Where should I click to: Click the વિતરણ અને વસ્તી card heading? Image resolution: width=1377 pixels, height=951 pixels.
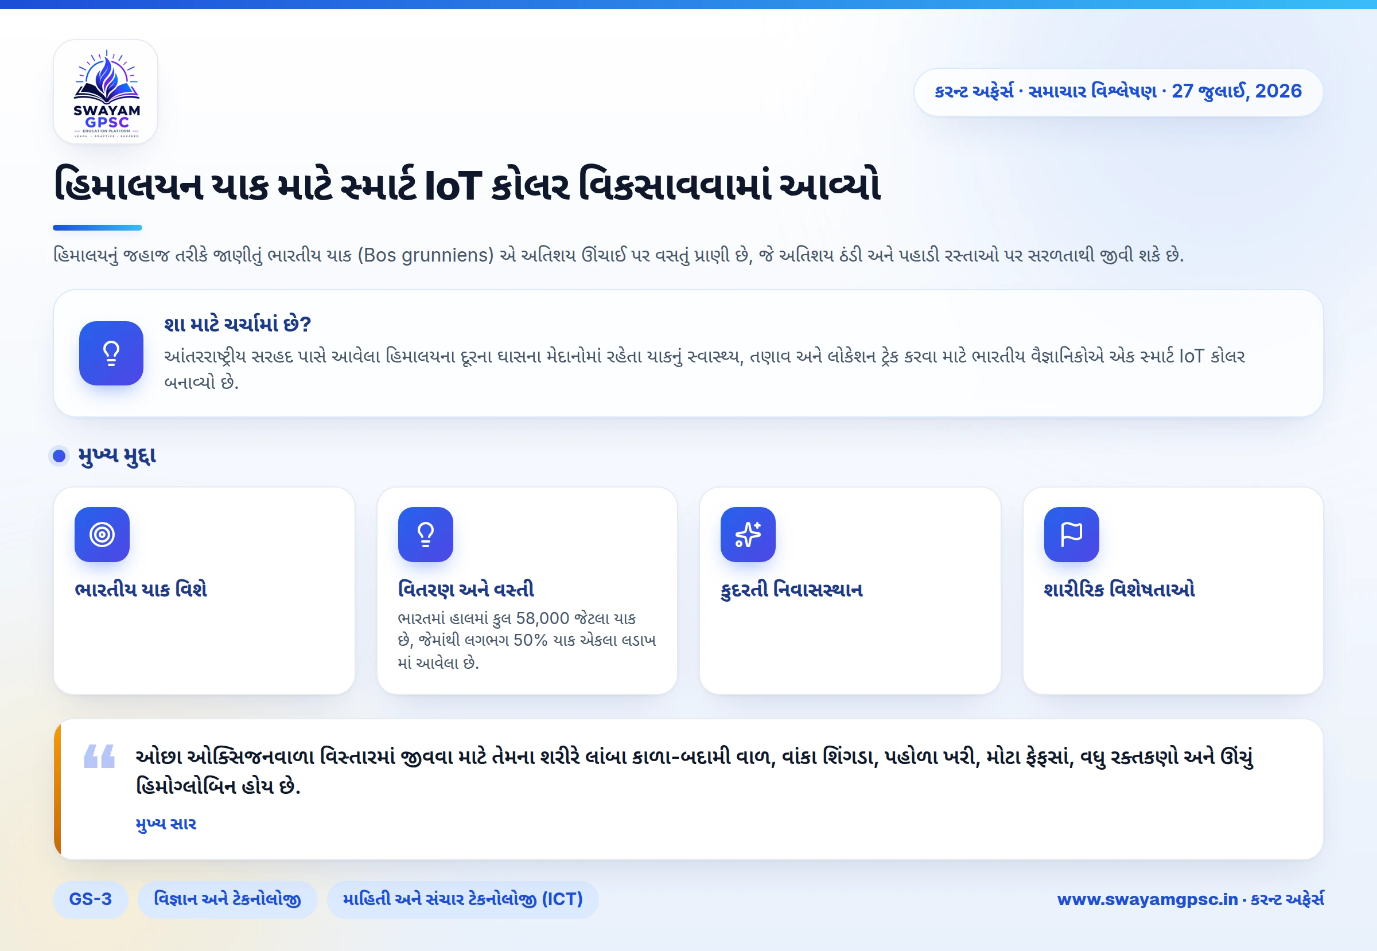pyautogui.click(x=466, y=589)
